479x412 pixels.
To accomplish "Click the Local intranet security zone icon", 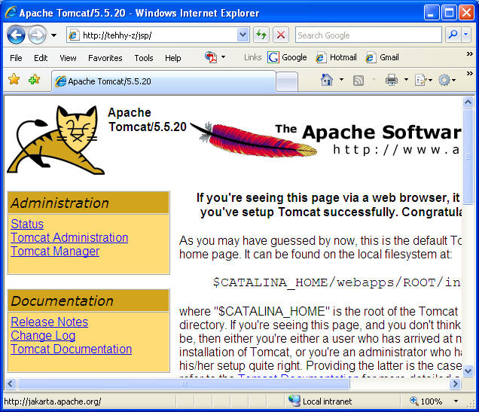I will [294, 401].
